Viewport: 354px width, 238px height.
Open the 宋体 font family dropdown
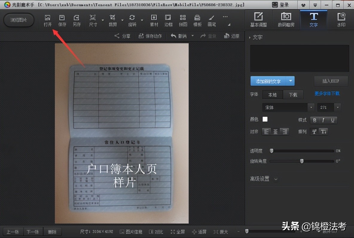pos(287,107)
